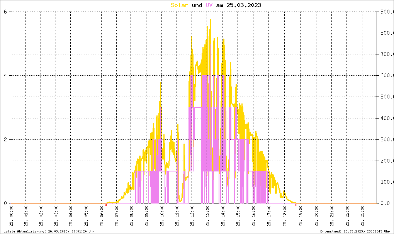This screenshot has width=394, height=234.
Task: Click the red sunrise marker 'A'
Action: (x=106, y=205)
